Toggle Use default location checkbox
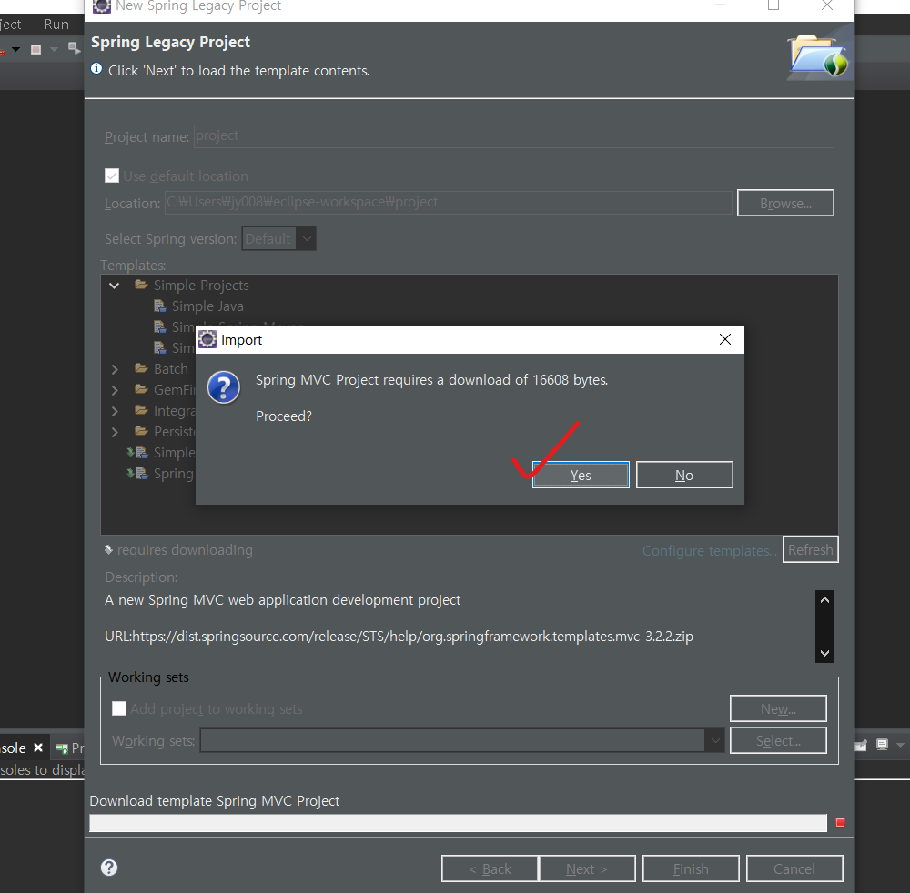The width and height of the screenshot is (910, 893). click(112, 176)
